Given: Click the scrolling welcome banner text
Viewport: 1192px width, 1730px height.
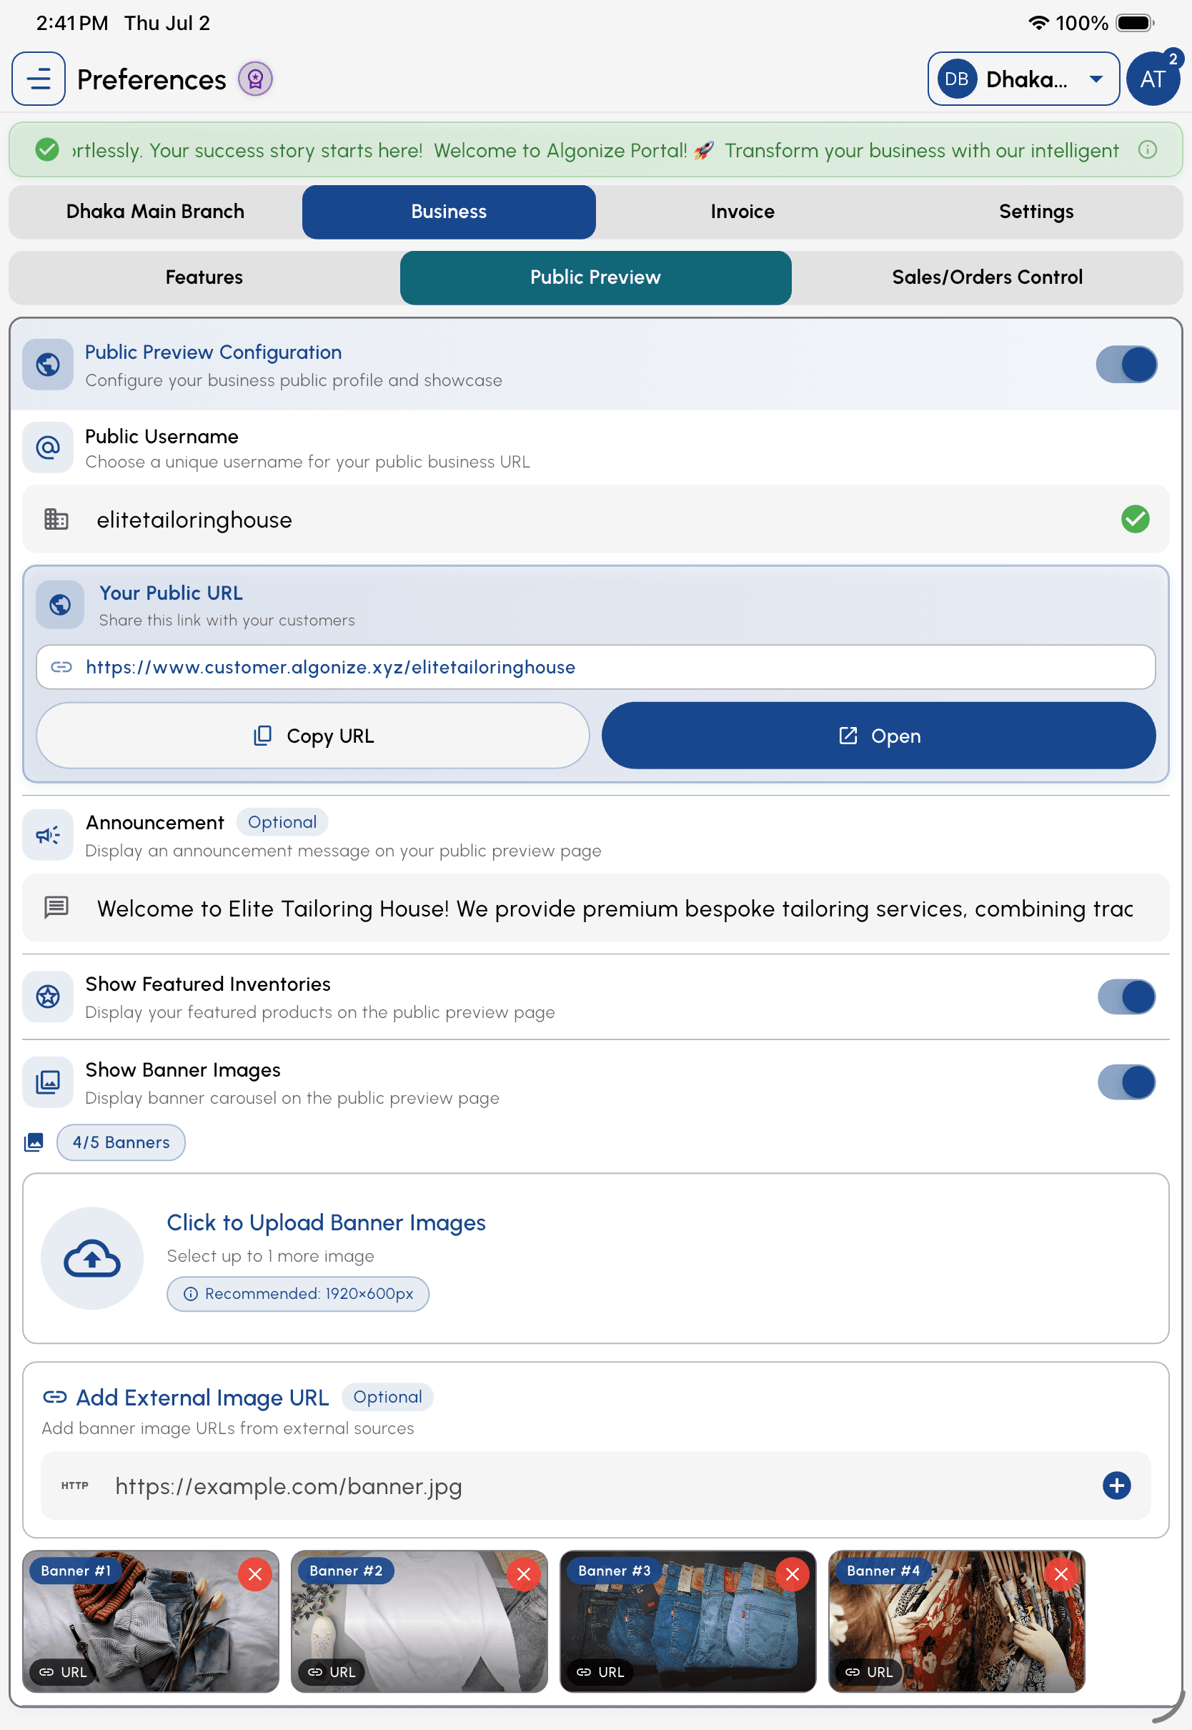Looking at the screenshot, I should coord(595,150).
